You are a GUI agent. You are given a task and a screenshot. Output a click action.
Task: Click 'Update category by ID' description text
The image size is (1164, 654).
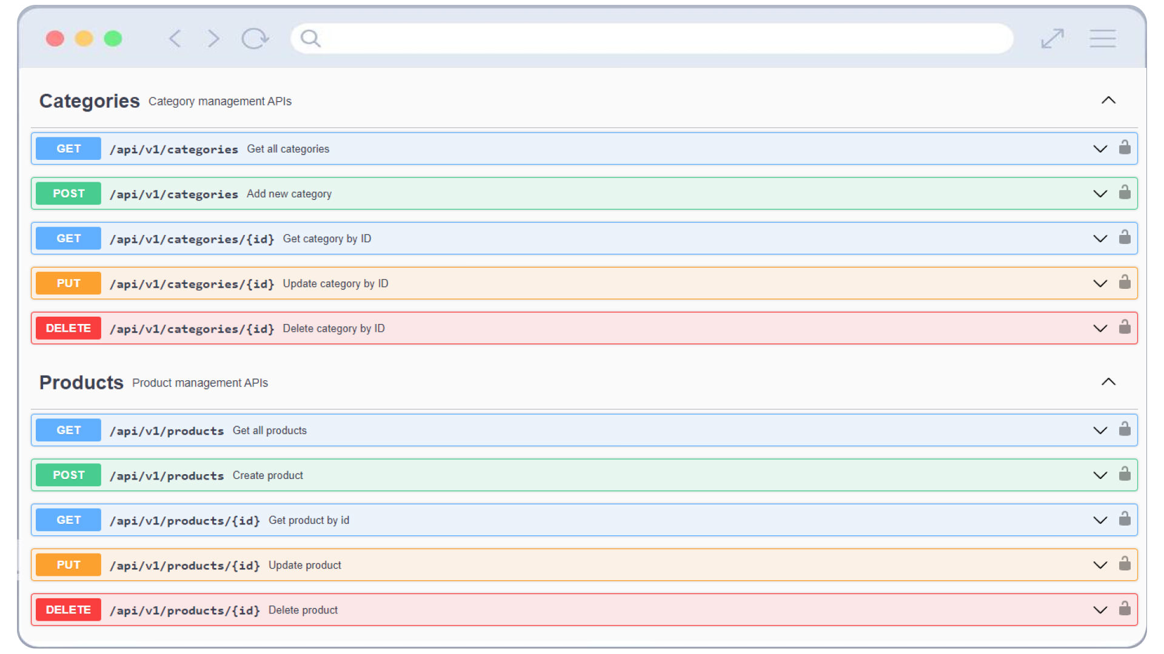pos(335,283)
